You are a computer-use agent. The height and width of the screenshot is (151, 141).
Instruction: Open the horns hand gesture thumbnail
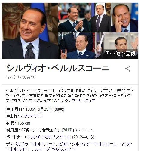[x=76, y=45]
